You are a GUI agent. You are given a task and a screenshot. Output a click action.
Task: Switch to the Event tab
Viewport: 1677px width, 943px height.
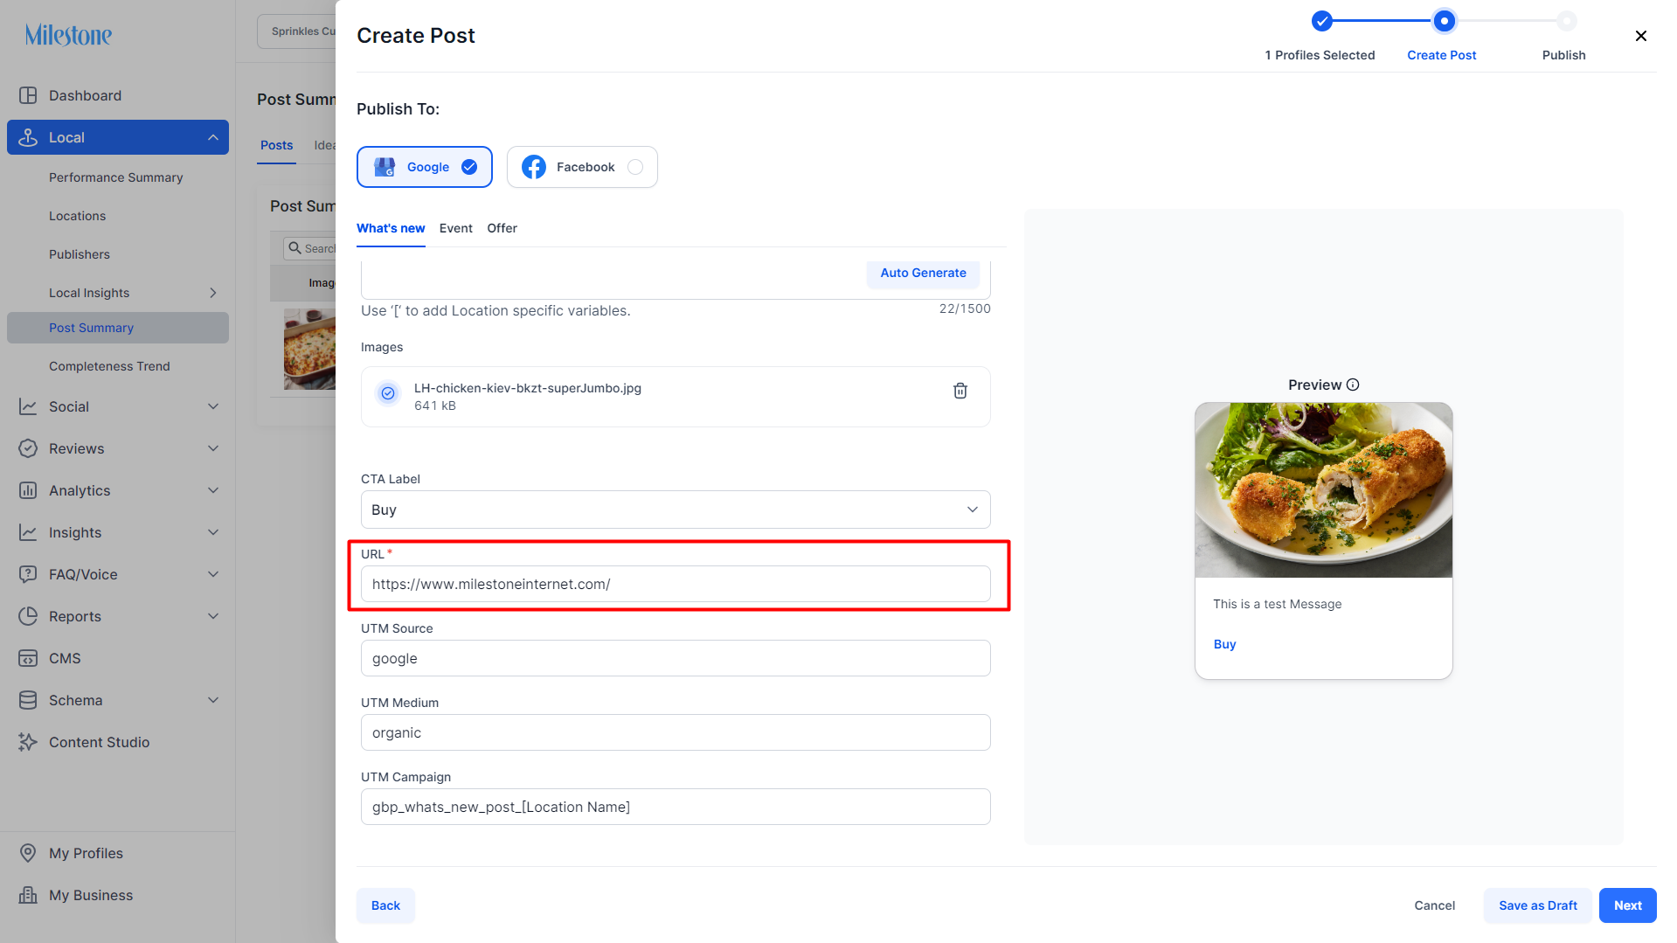(455, 228)
